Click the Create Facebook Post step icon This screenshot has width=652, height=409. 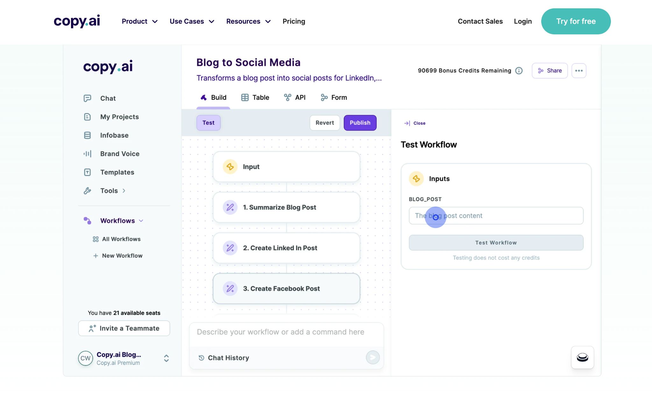(230, 288)
